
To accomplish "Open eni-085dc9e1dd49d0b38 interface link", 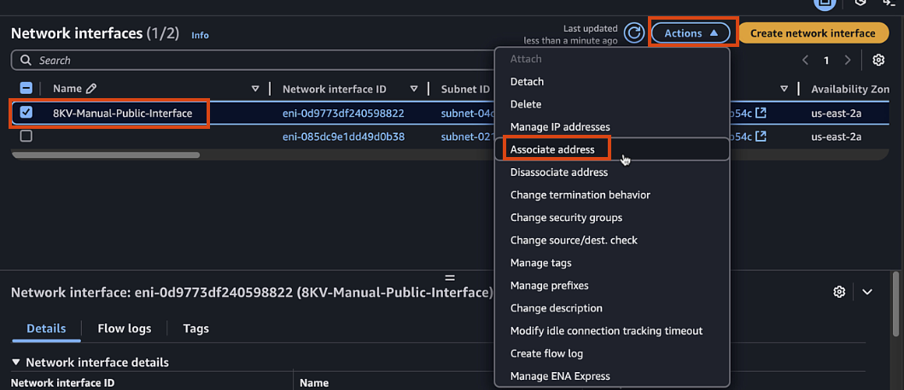I will [x=343, y=137].
